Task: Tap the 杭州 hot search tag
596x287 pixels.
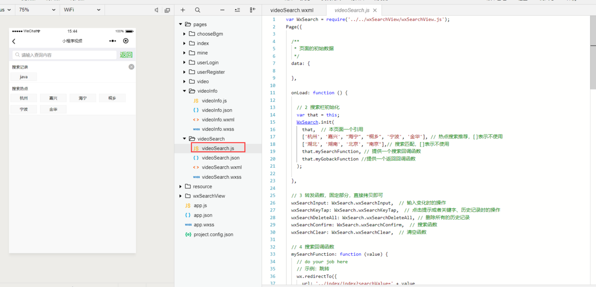Action: [24, 98]
